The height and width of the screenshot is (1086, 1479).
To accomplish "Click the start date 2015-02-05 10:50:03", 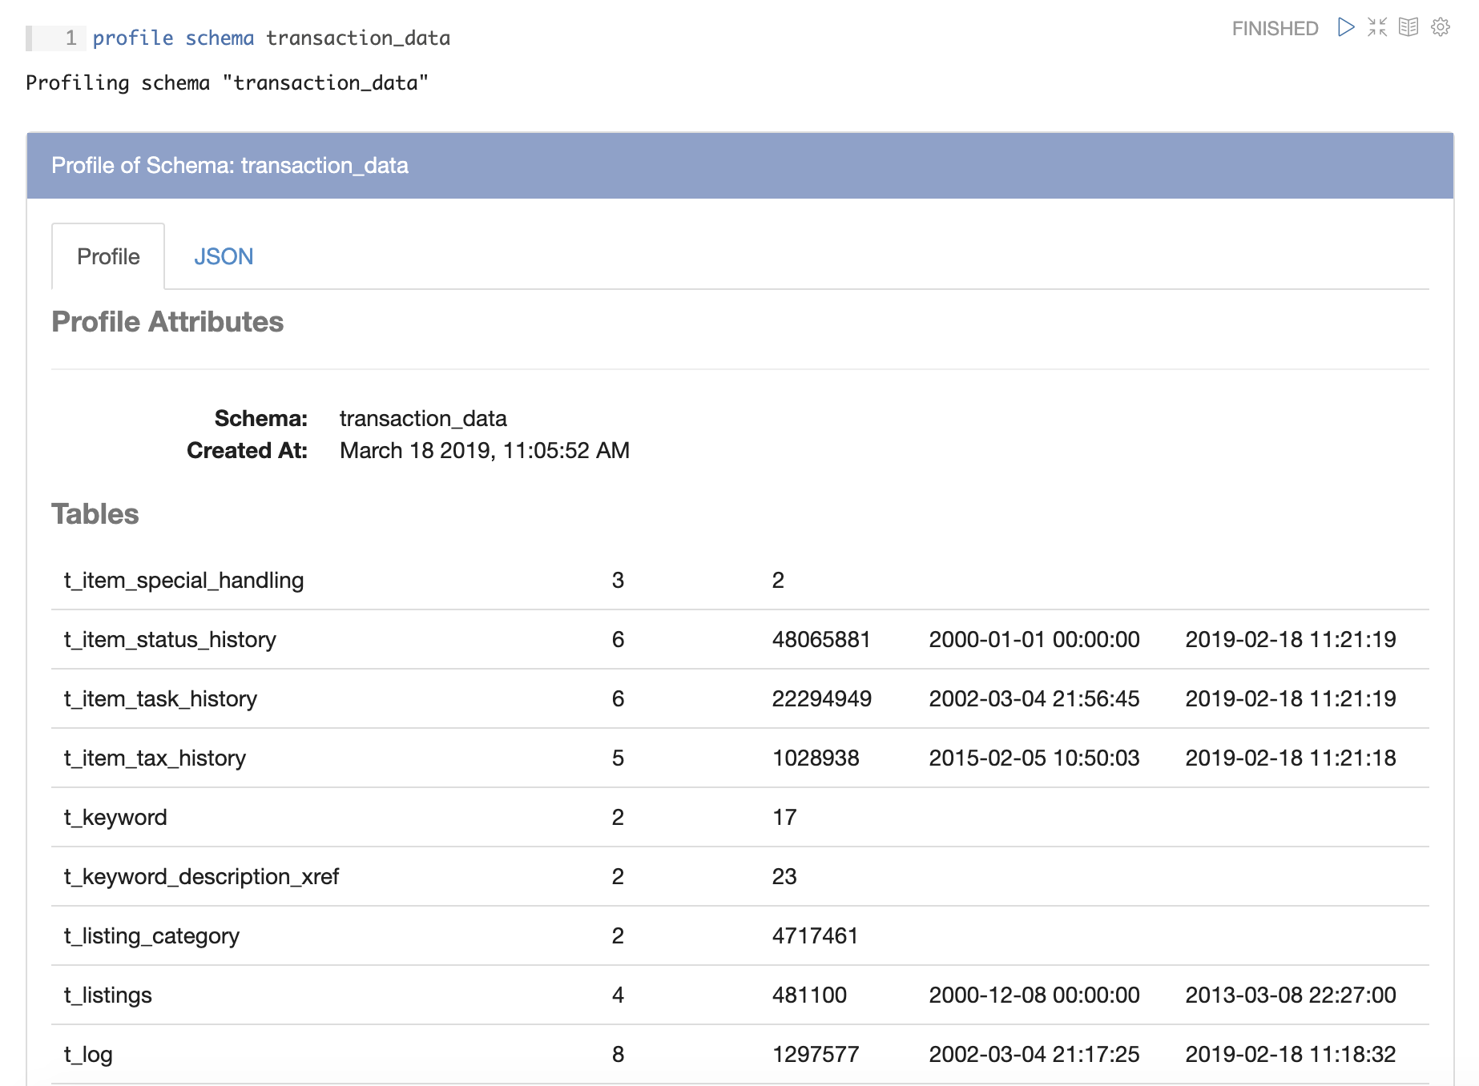I will click(1034, 758).
